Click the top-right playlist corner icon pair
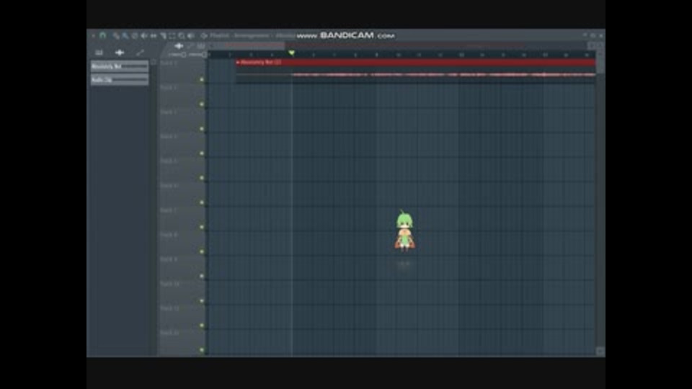Image resolution: width=692 pixels, height=389 pixels. [x=596, y=46]
